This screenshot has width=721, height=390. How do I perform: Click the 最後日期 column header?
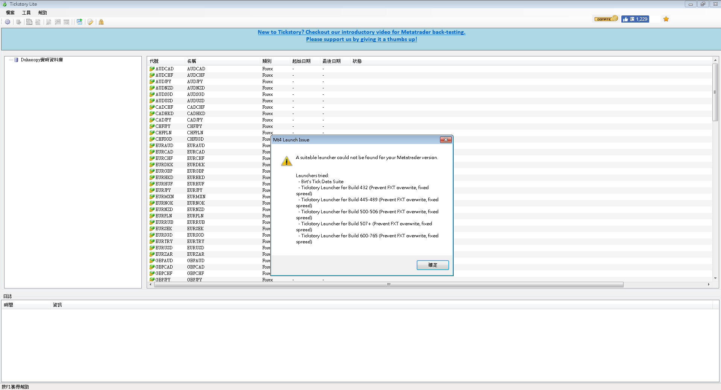tap(335, 61)
